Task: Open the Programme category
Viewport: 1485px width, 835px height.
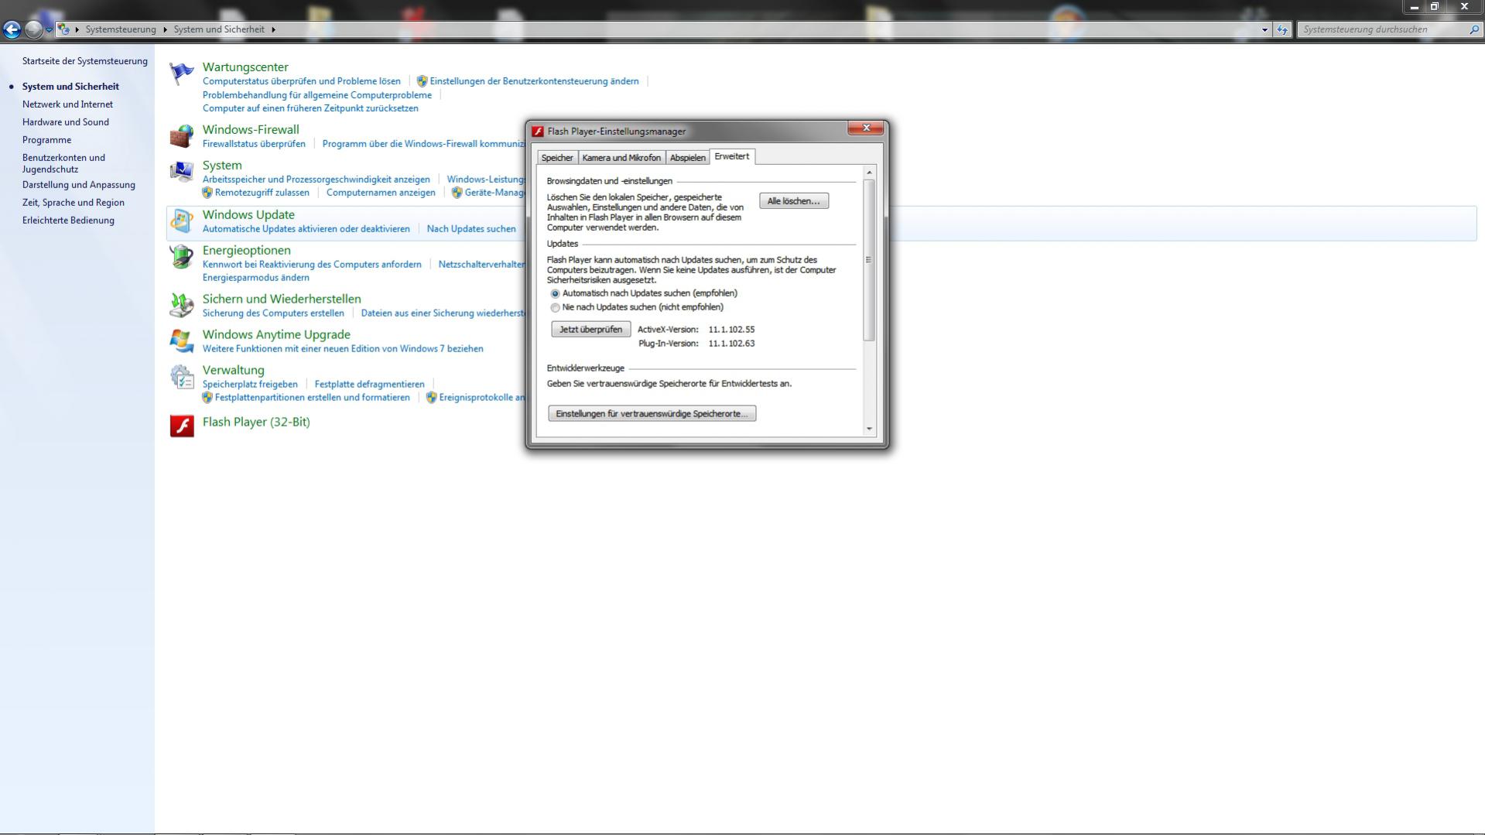Action: click(46, 140)
